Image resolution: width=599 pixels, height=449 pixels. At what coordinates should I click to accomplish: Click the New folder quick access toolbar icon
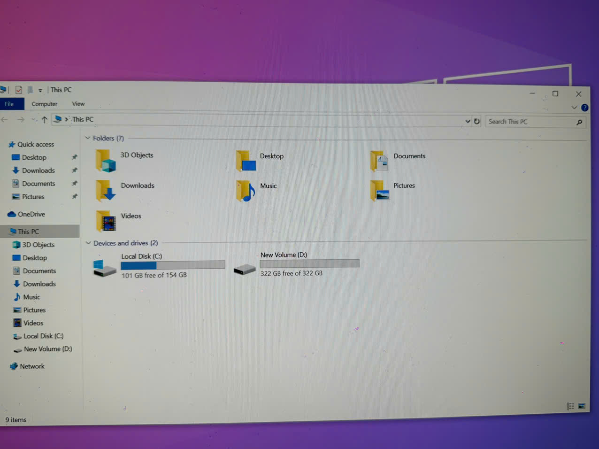(x=30, y=90)
